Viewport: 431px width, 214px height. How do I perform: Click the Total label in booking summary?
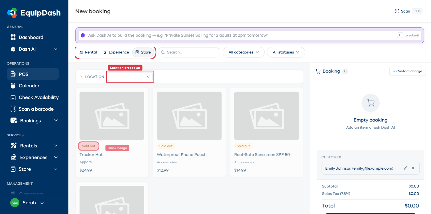[x=328, y=206]
